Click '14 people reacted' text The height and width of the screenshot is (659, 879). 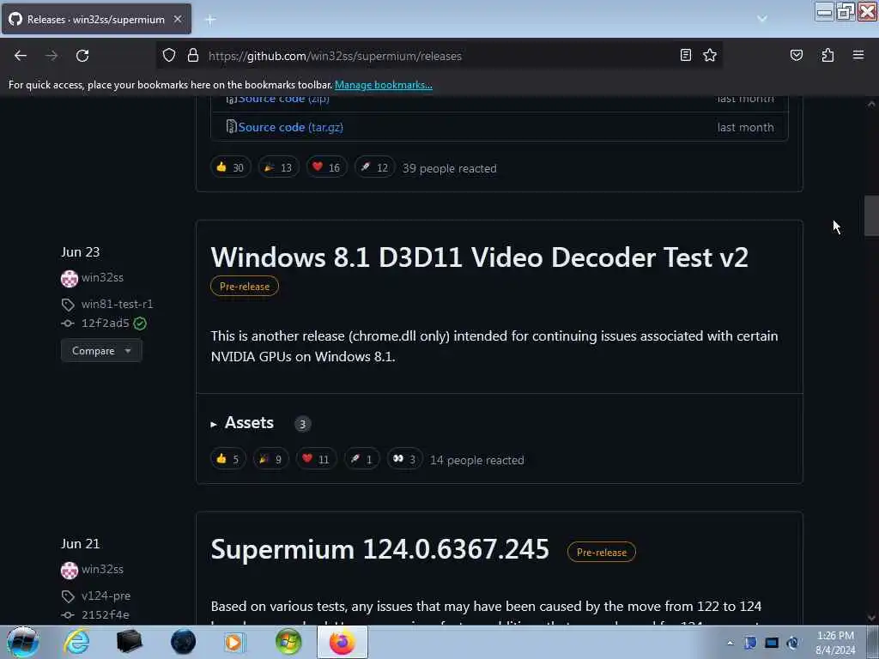(477, 460)
